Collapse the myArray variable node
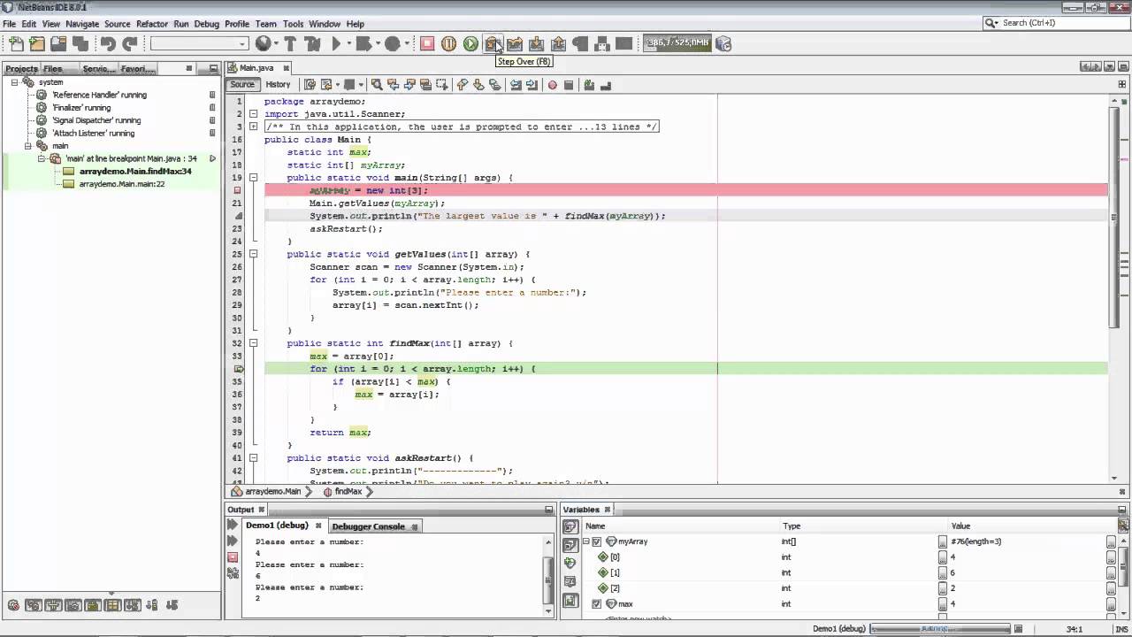The width and height of the screenshot is (1132, 637). pos(585,541)
